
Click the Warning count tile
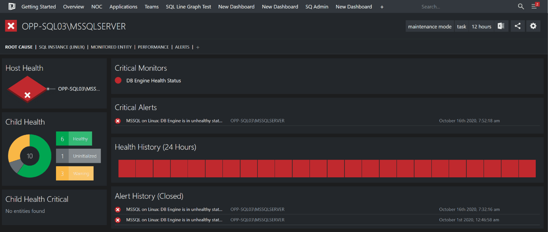75,174
